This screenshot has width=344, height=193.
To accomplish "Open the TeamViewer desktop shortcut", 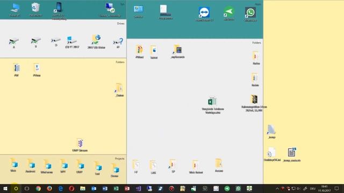I will pyautogui.click(x=204, y=13).
